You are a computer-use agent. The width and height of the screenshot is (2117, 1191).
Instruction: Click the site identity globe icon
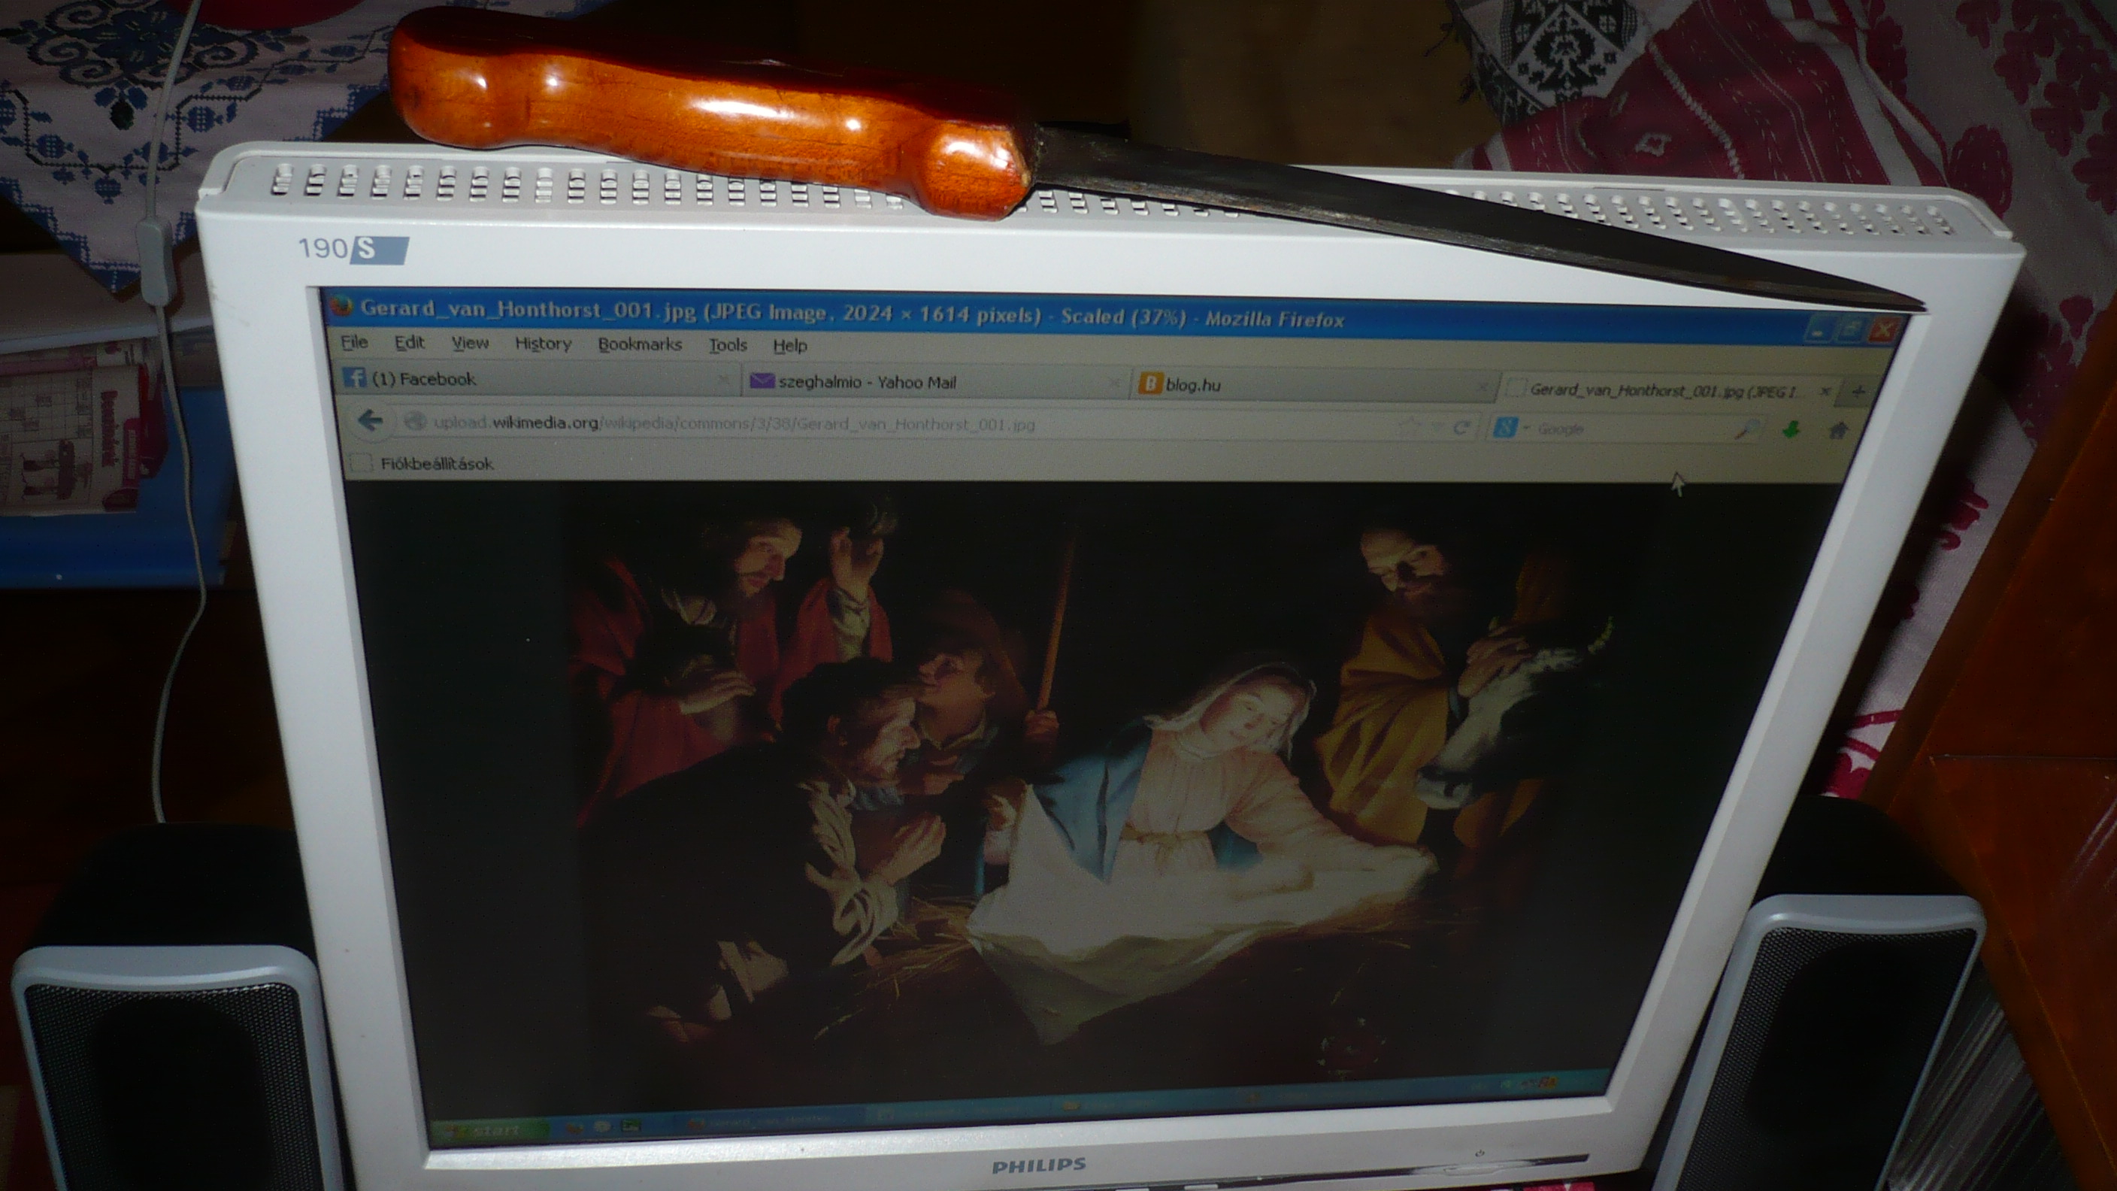(x=416, y=422)
